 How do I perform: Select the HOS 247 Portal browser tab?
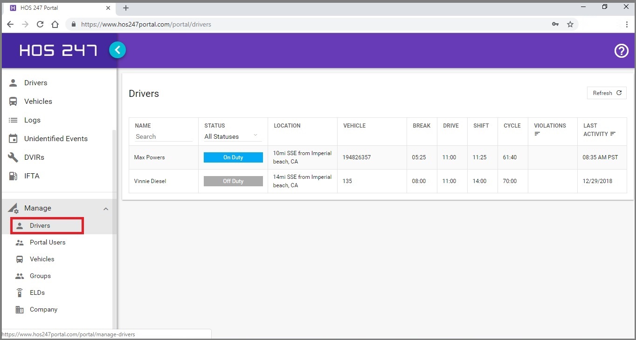click(60, 8)
